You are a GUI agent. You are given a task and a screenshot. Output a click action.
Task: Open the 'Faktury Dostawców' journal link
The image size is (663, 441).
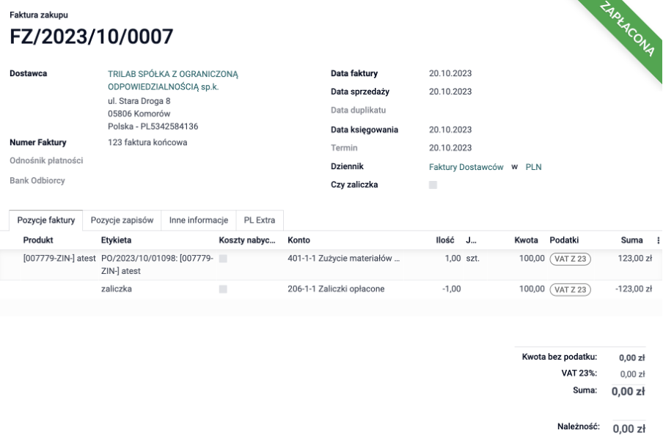(x=466, y=167)
